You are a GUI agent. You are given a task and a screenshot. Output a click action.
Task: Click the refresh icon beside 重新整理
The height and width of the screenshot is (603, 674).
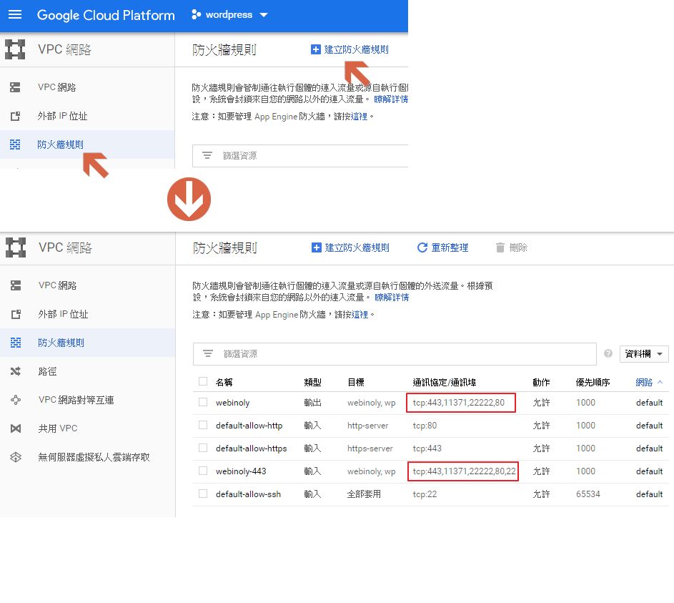point(422,247)
